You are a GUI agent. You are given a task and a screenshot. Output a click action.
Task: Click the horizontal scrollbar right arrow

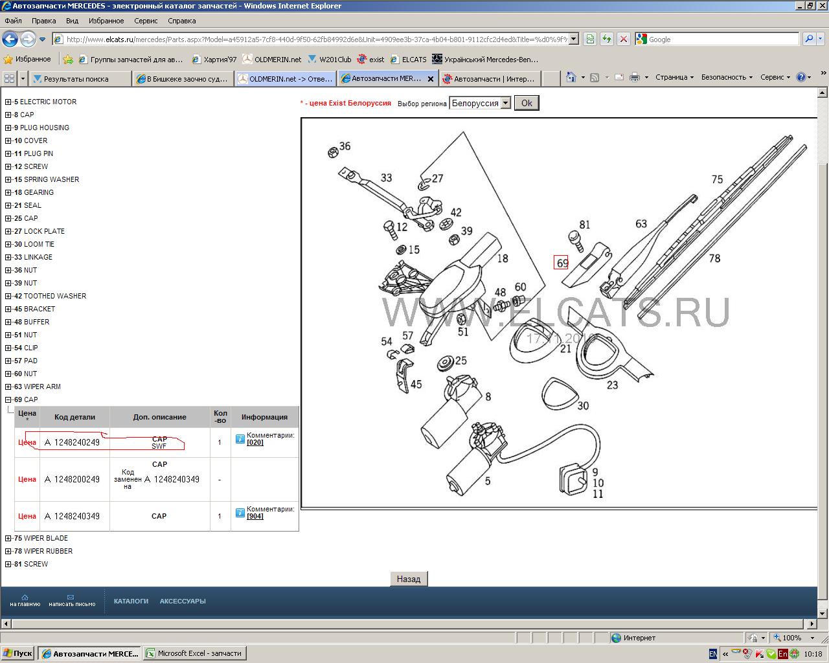(812, 624)
